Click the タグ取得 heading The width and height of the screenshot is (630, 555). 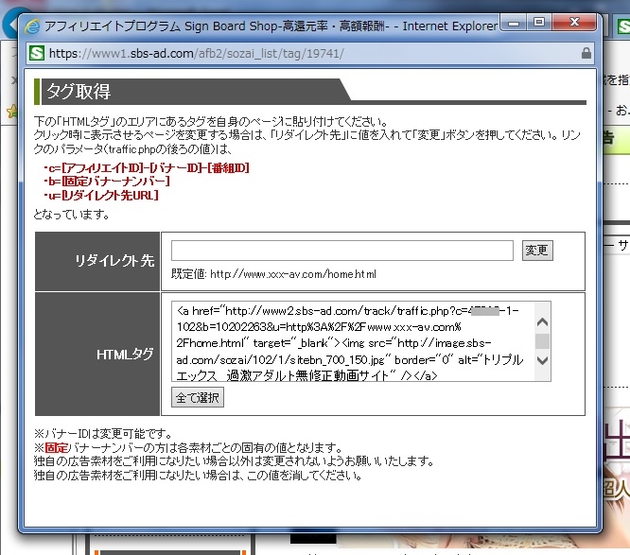pos(79,91)
